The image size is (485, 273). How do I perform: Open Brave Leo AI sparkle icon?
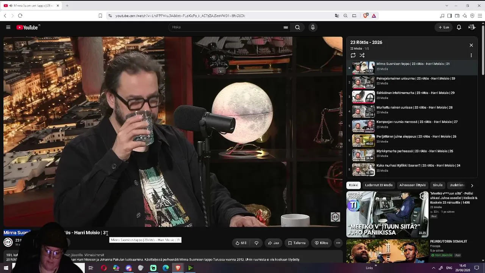(465, 16)
